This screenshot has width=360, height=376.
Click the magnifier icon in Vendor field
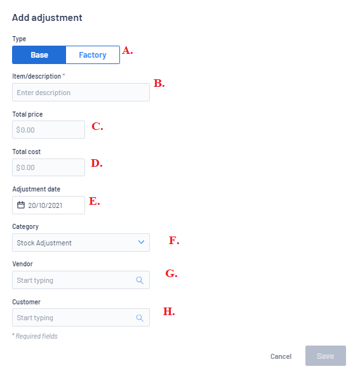(140, 280)
